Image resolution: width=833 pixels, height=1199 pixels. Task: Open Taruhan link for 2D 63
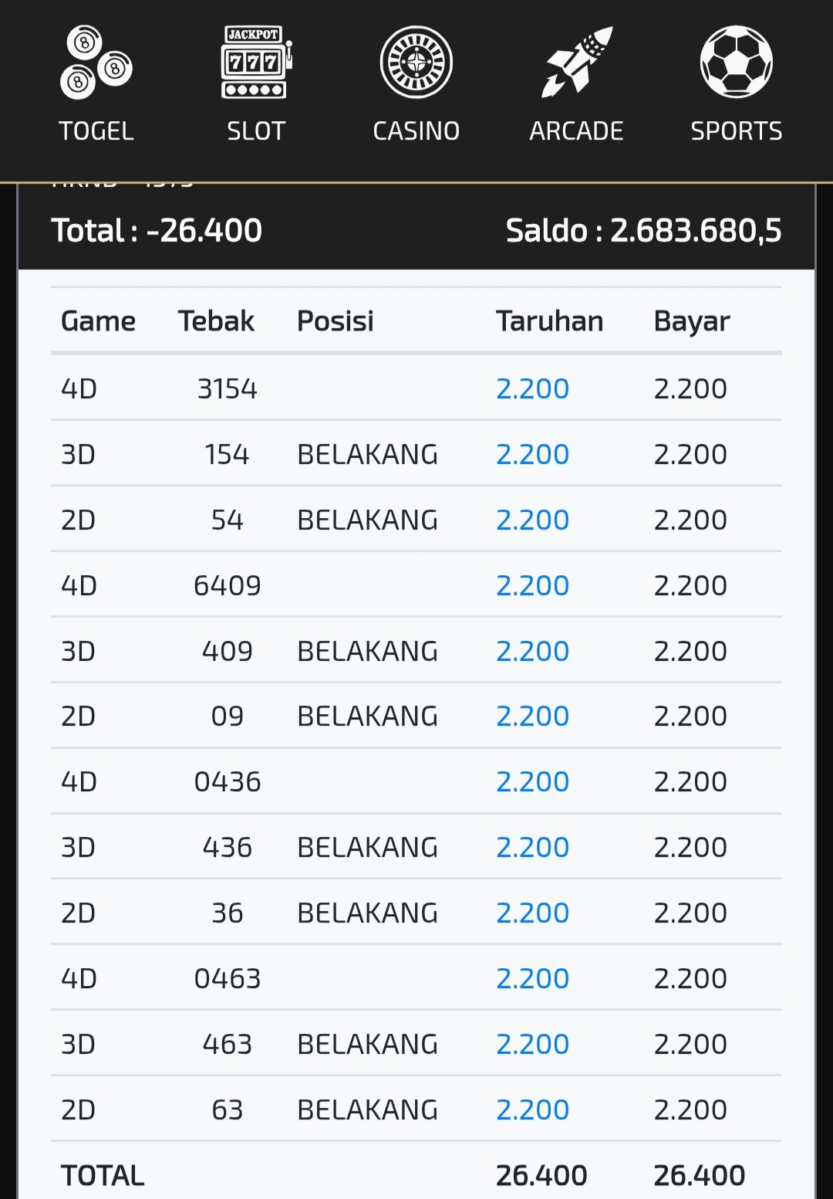pos(532,1109)
